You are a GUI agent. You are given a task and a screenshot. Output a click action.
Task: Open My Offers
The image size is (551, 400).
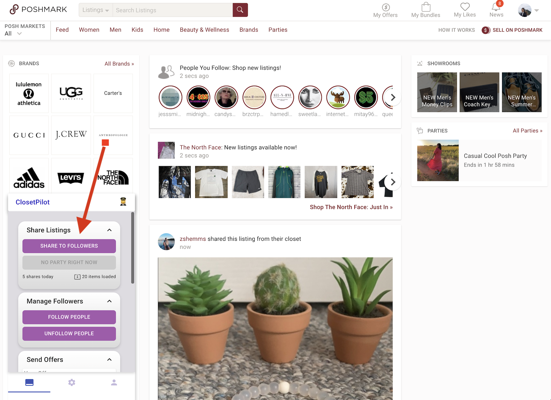[x=385, y=11]
